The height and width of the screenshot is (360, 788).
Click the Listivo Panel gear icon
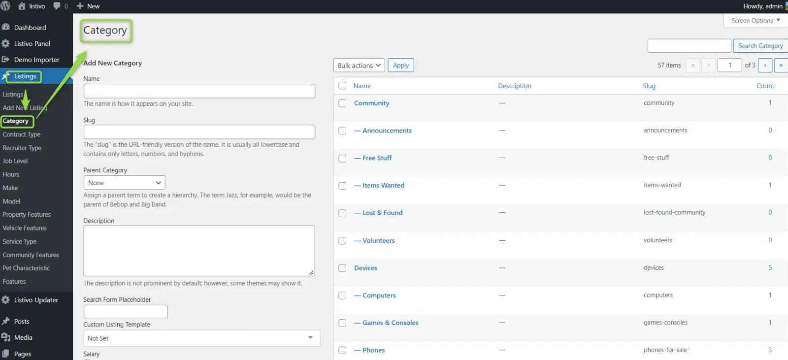point(6,43)
